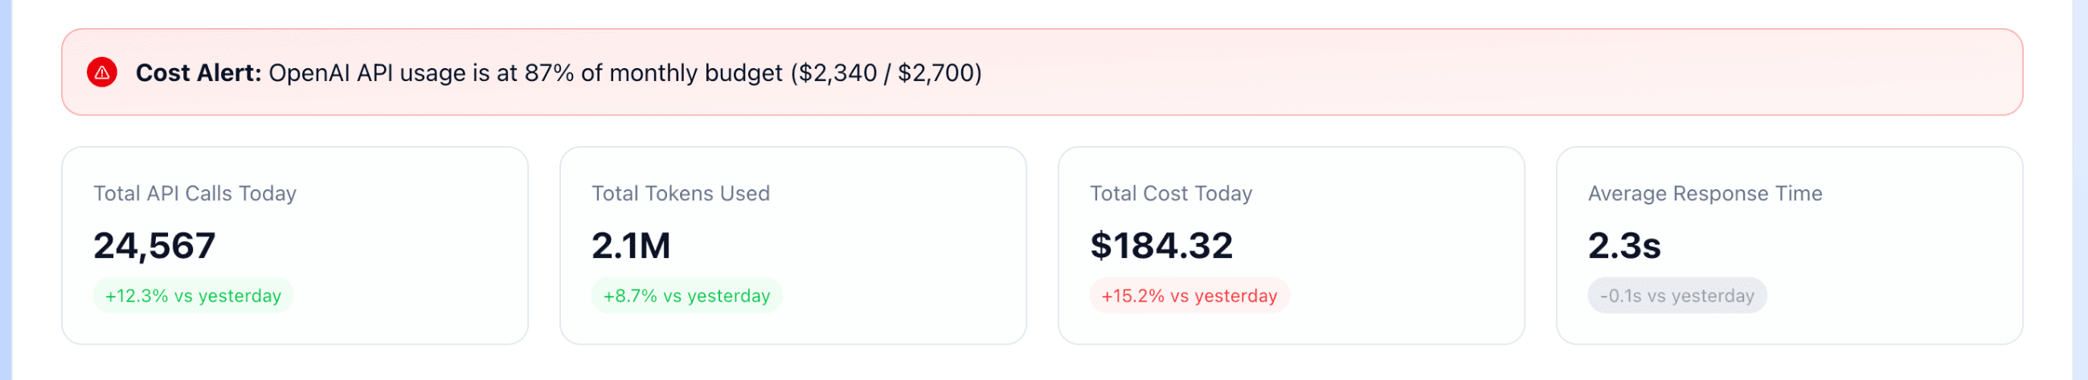This screenshot has height=380, width=2088.
Task: Click the $2,340 spent amount in the alert
Action: click(x=837, y=73)
